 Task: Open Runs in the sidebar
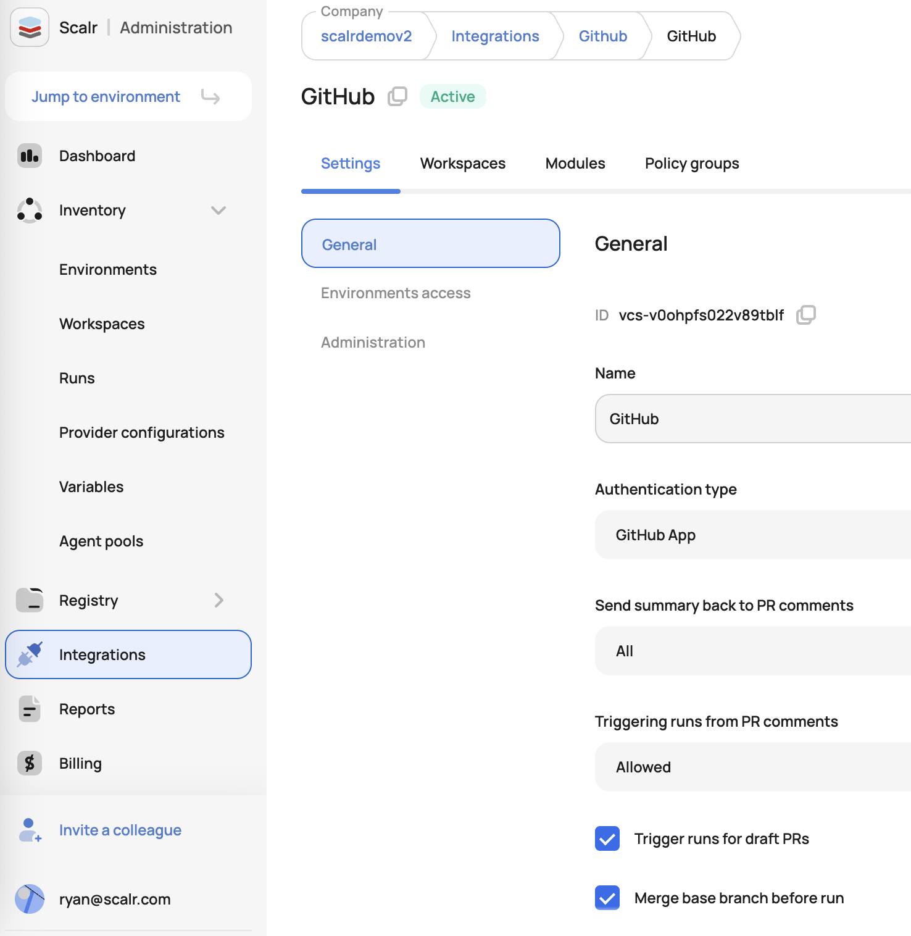click(77, 378)
